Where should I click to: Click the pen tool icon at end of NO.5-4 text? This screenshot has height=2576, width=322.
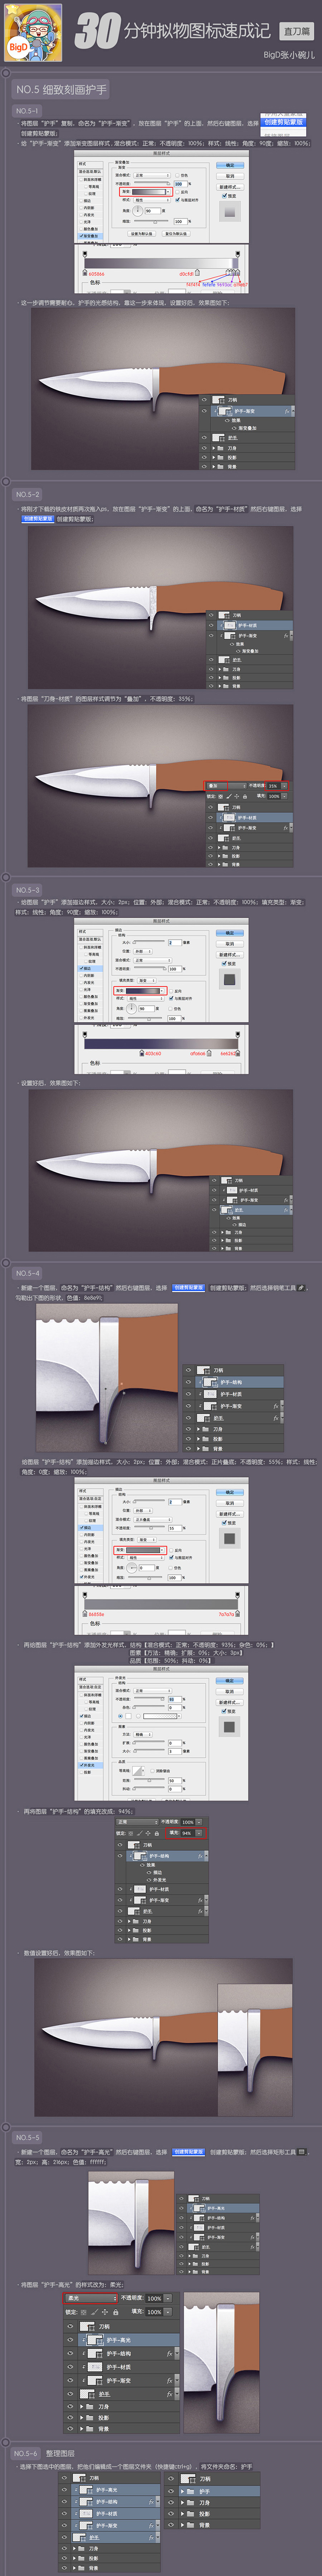(301, 1287)
